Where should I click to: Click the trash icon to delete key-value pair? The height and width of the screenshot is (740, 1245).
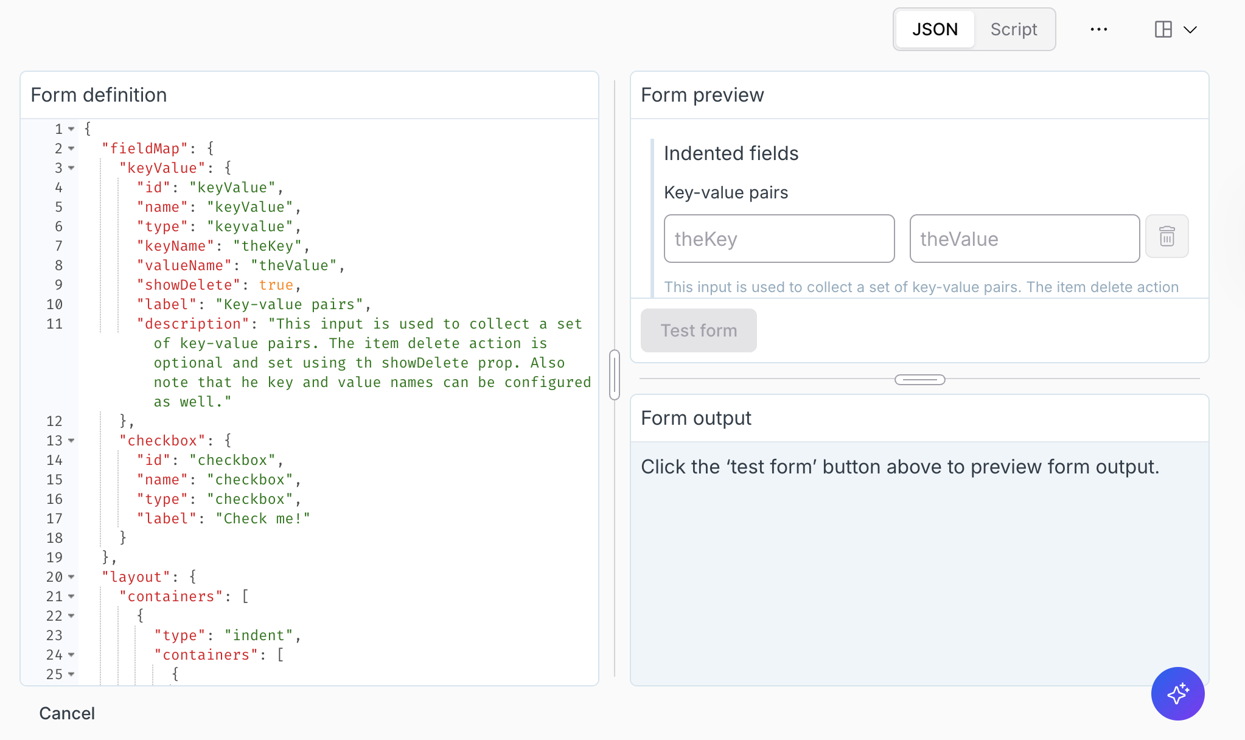pos(1167,236)
